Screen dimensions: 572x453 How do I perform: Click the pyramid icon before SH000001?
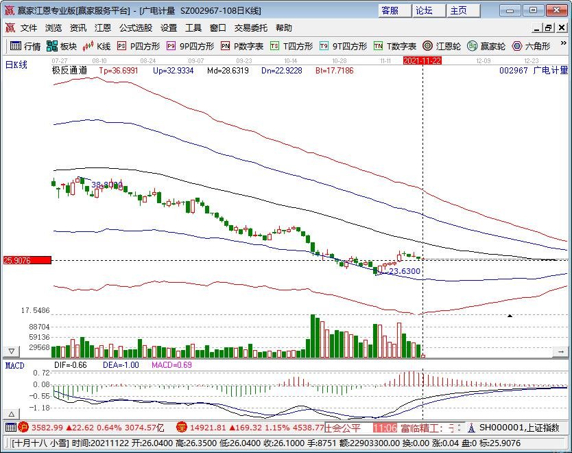[x=471, y=428]
